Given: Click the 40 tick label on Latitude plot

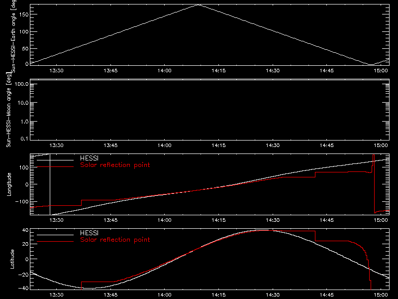Looking at the screenshot, I should point(25,230).
